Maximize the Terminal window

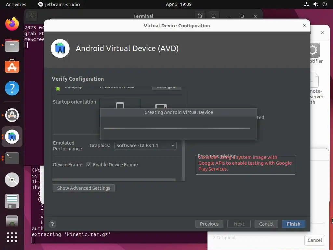(x=242, y=16)
